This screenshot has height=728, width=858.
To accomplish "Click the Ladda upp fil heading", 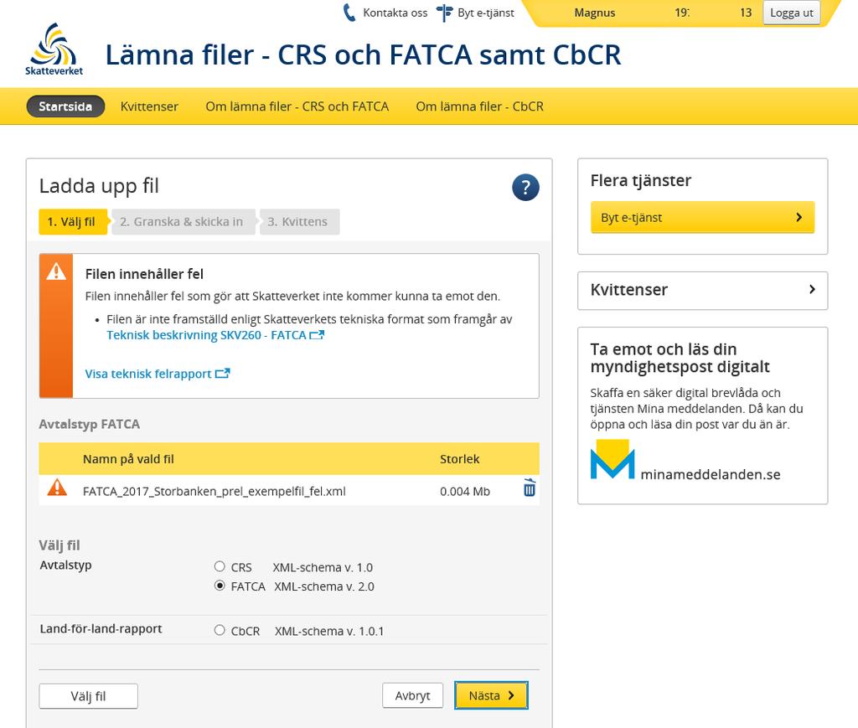I will 99,186.
